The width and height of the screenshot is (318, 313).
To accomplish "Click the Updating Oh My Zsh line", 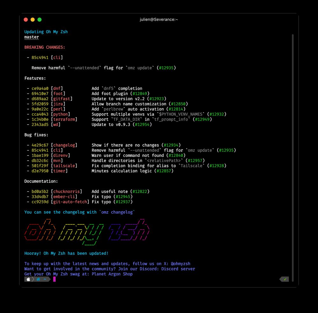I will point(46,32).
